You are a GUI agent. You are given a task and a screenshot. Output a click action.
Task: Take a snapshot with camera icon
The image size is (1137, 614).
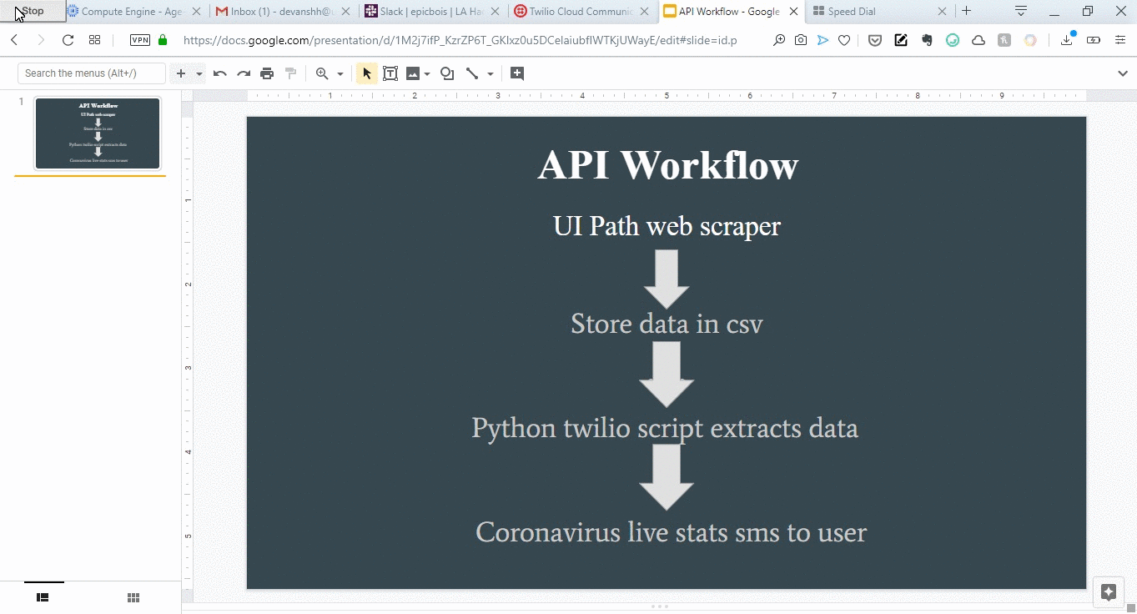tap(801, 40)
